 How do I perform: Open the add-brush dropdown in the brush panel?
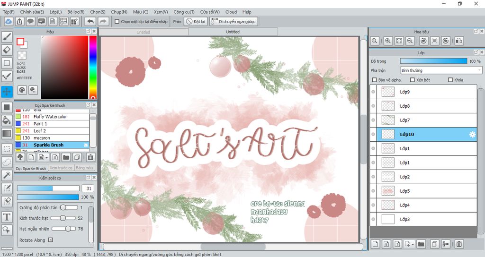tap(47, 158)
